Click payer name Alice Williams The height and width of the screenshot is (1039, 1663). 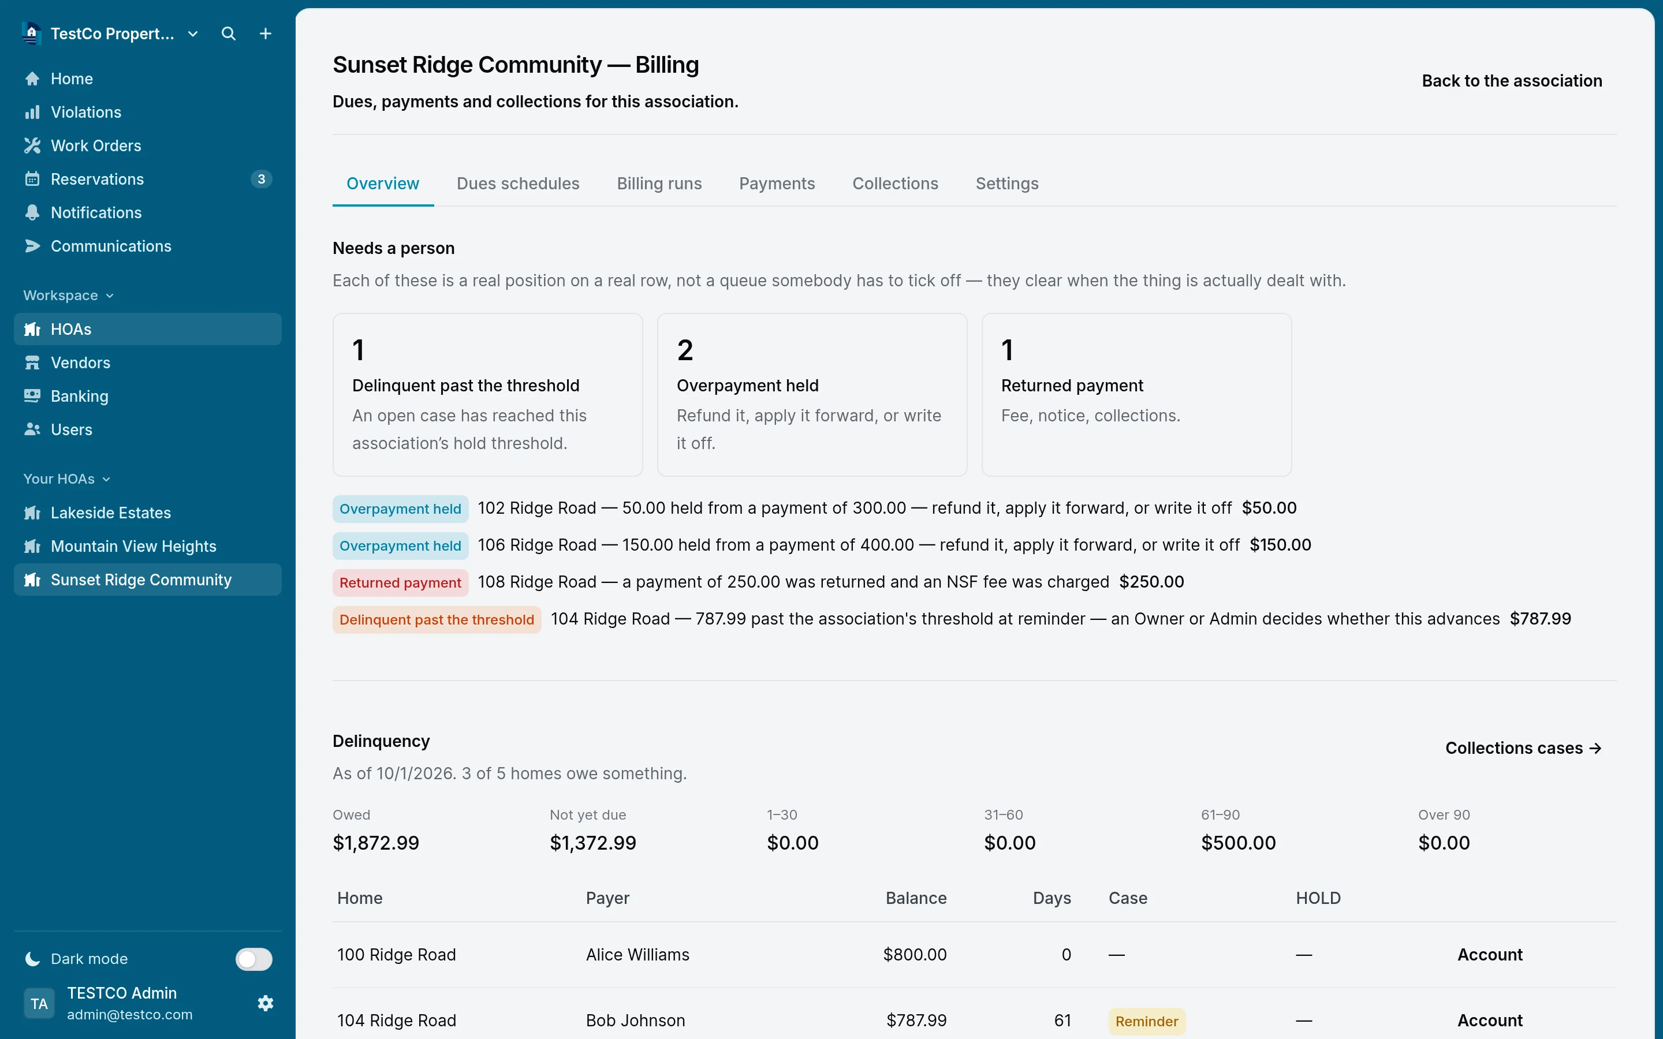click(637, 955)
